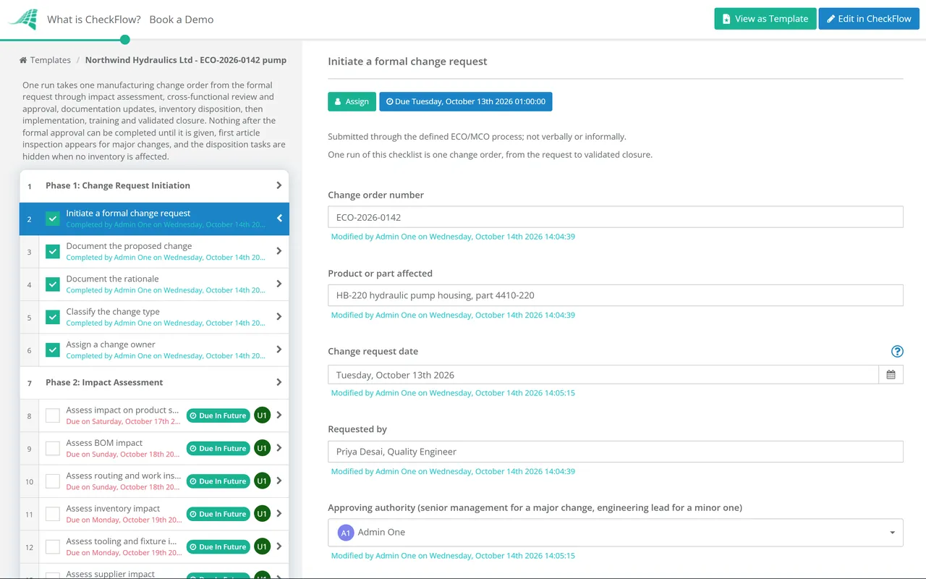Image resolution: width=926 pixels, height=579 pixels.
Task: Click the CheckFlow logo icon
Action: coord(23,19)
